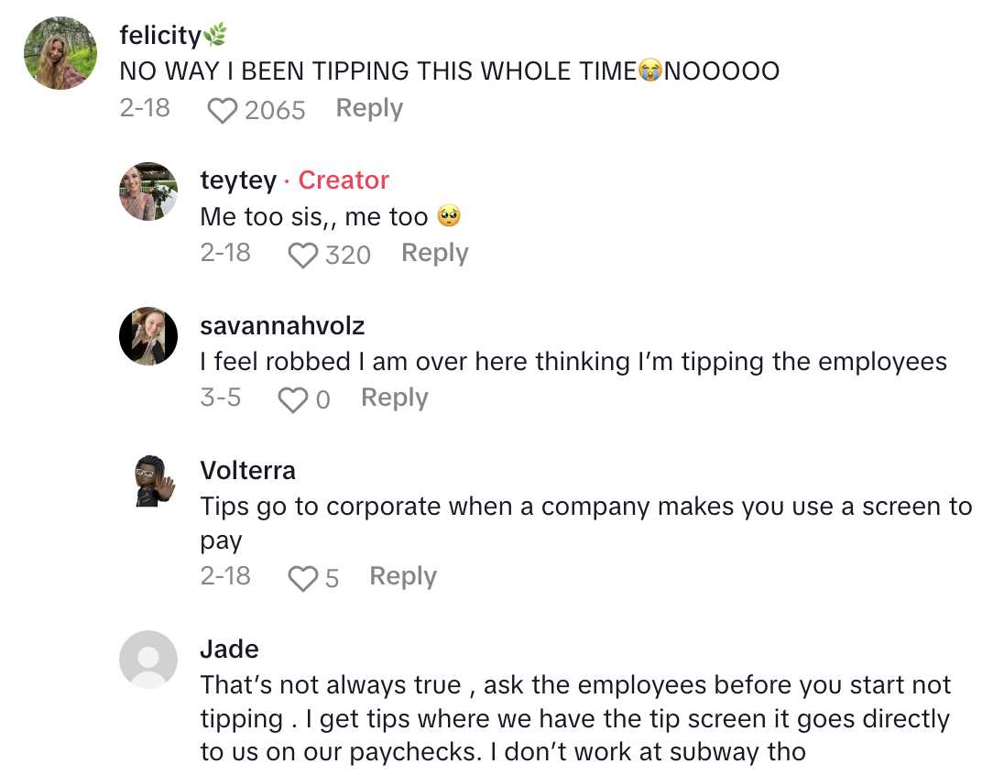This screenshot has width=1004, height=775.
Task: Click the 2065 like count
Action: pos(275,111)
